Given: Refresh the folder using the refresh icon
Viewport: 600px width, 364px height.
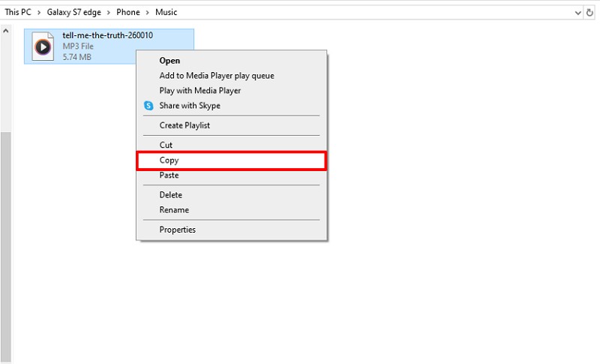Looking at the screenshot, I should tap(589, 13).
